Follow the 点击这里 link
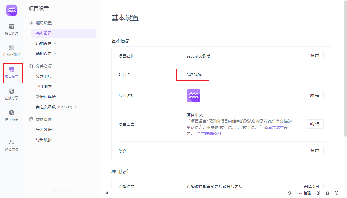347x198 pixels. tap(276, 127)
